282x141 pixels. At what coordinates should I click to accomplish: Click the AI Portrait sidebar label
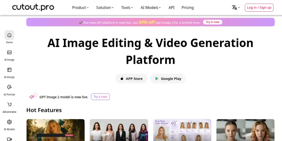tap(10, 94)
